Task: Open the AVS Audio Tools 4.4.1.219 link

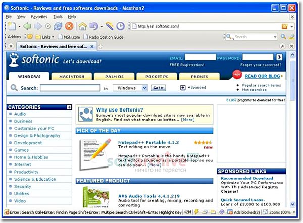Action: [149, 196]
